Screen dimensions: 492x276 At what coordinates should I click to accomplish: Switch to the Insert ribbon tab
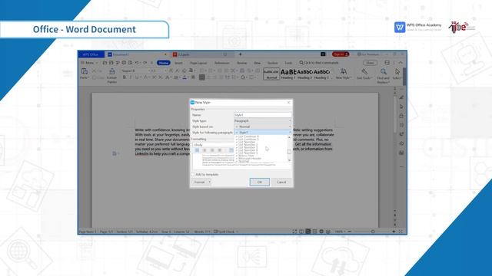click(x=178, y=63)
